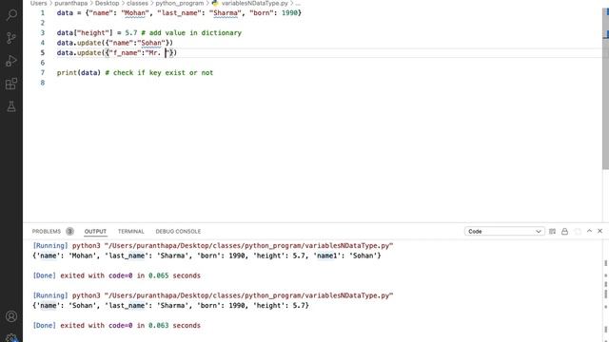Open the Manage settings gear
The image size is (609, 342).
(11, 338)
